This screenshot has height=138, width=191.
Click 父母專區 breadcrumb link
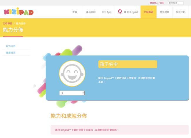[8, 23]
